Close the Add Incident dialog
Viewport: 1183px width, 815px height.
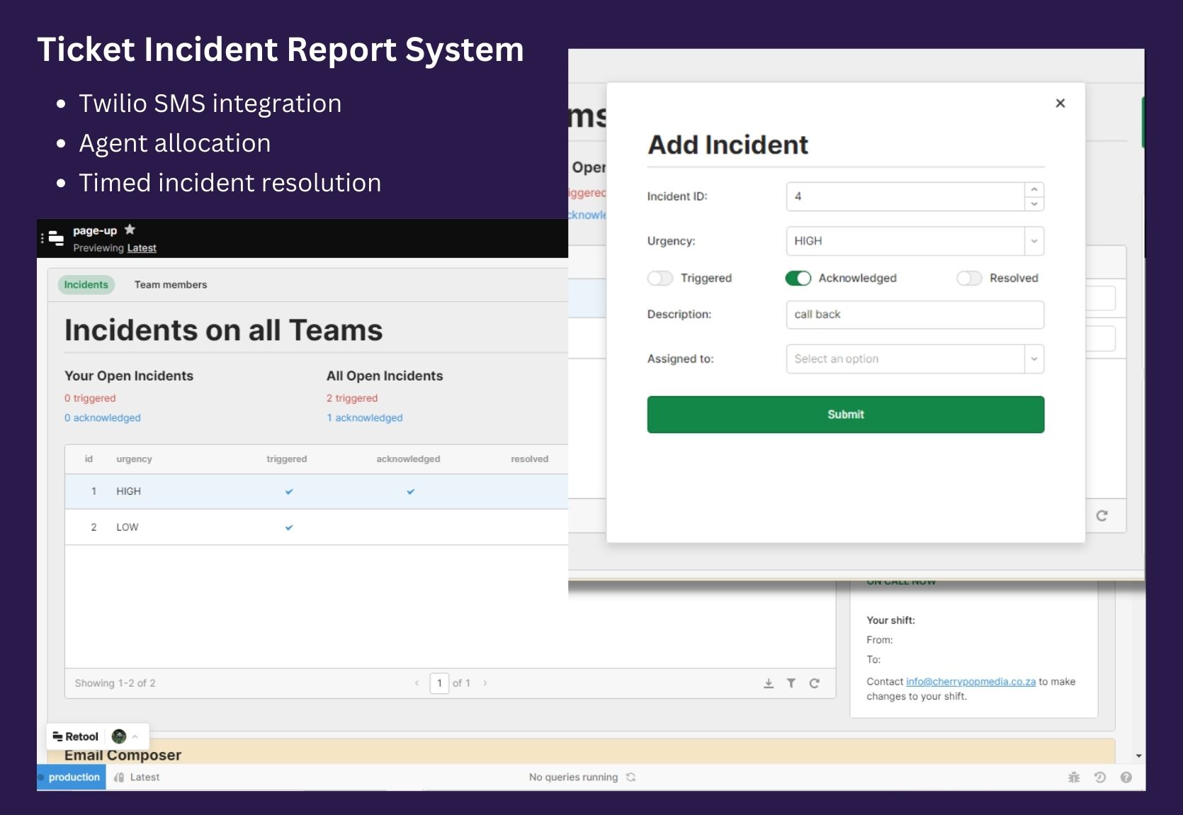click(1060, 103)
